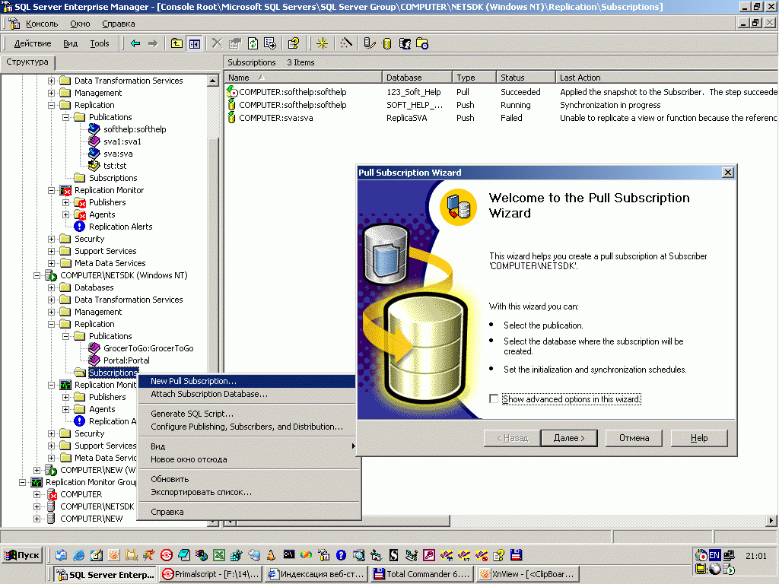Choose Attach Subscription Database from context menu
The width and height of the screenshot is (779, 584).
tap(247, 394)
